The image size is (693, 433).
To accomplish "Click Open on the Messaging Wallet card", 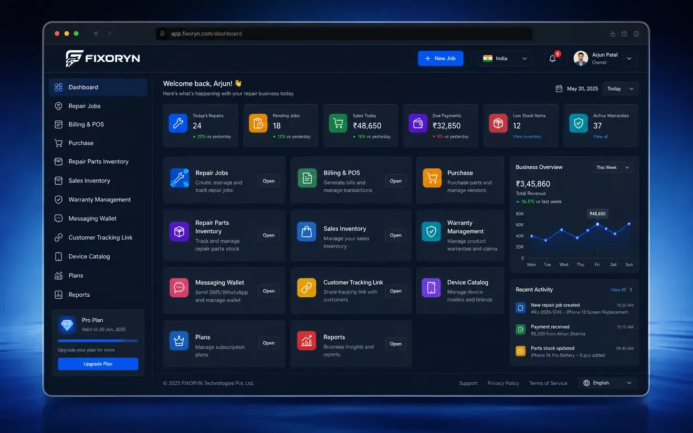I will pyautogui.click(x=269, y=291).
